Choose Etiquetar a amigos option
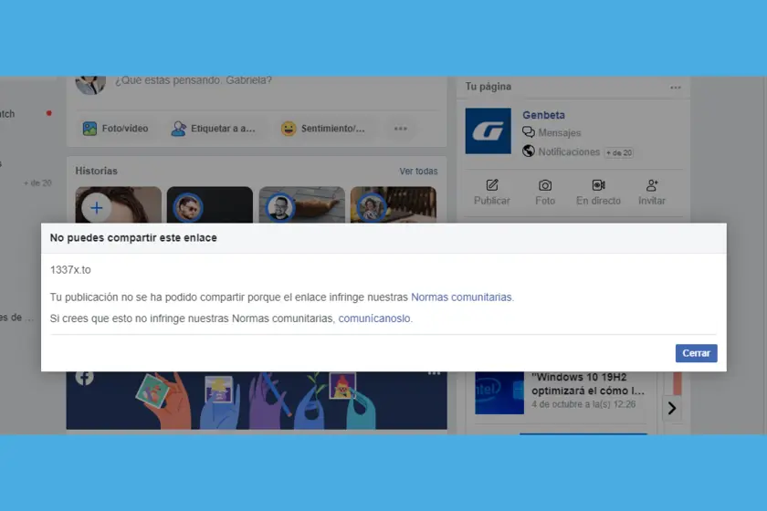767x511 pixels. 214,129
